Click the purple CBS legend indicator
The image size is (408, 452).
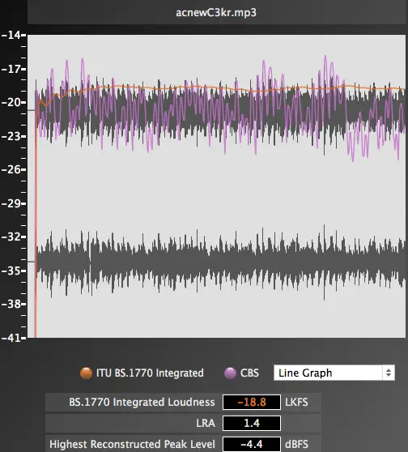(230, 373)
